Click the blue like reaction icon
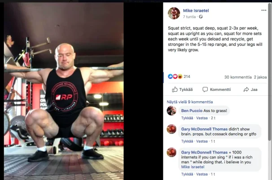The width and height of the screenshot is (272, 180). pos(171,76)
